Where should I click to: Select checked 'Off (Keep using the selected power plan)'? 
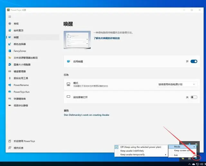141,147
